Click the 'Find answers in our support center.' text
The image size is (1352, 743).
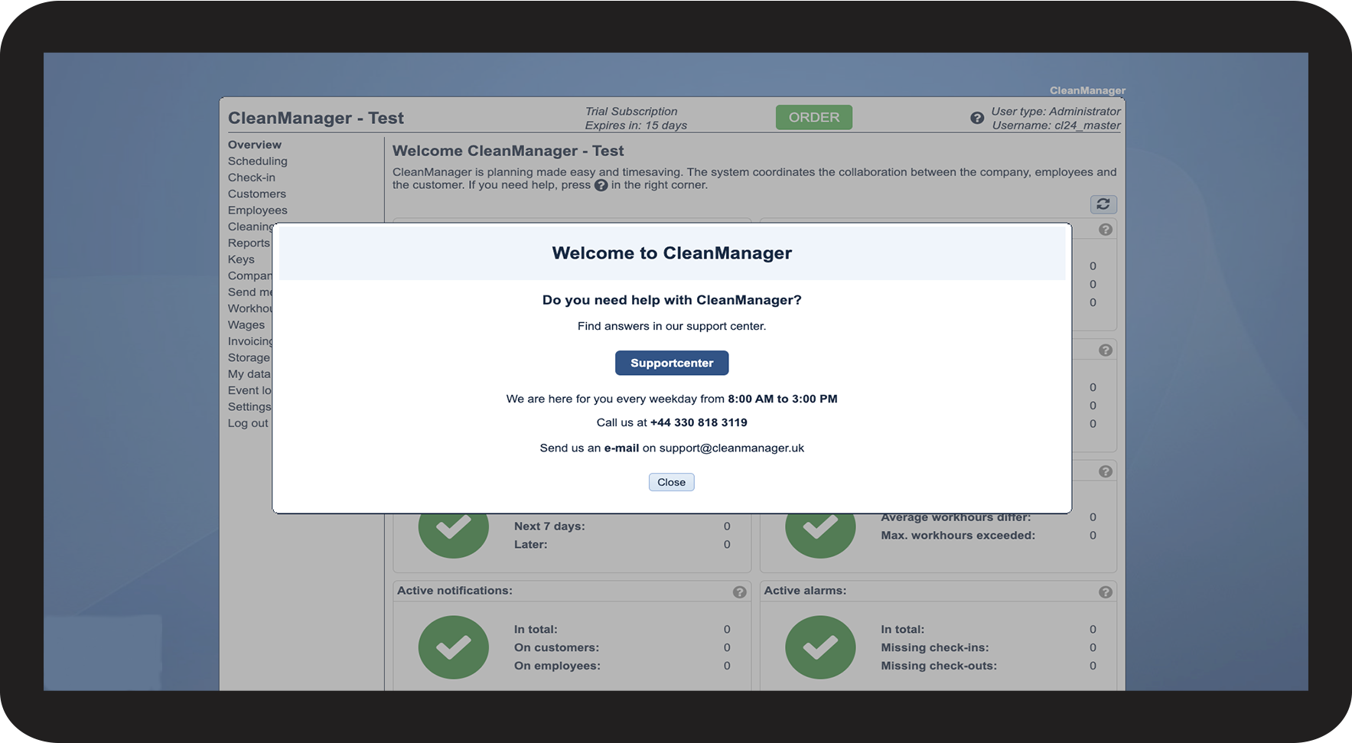672,326
